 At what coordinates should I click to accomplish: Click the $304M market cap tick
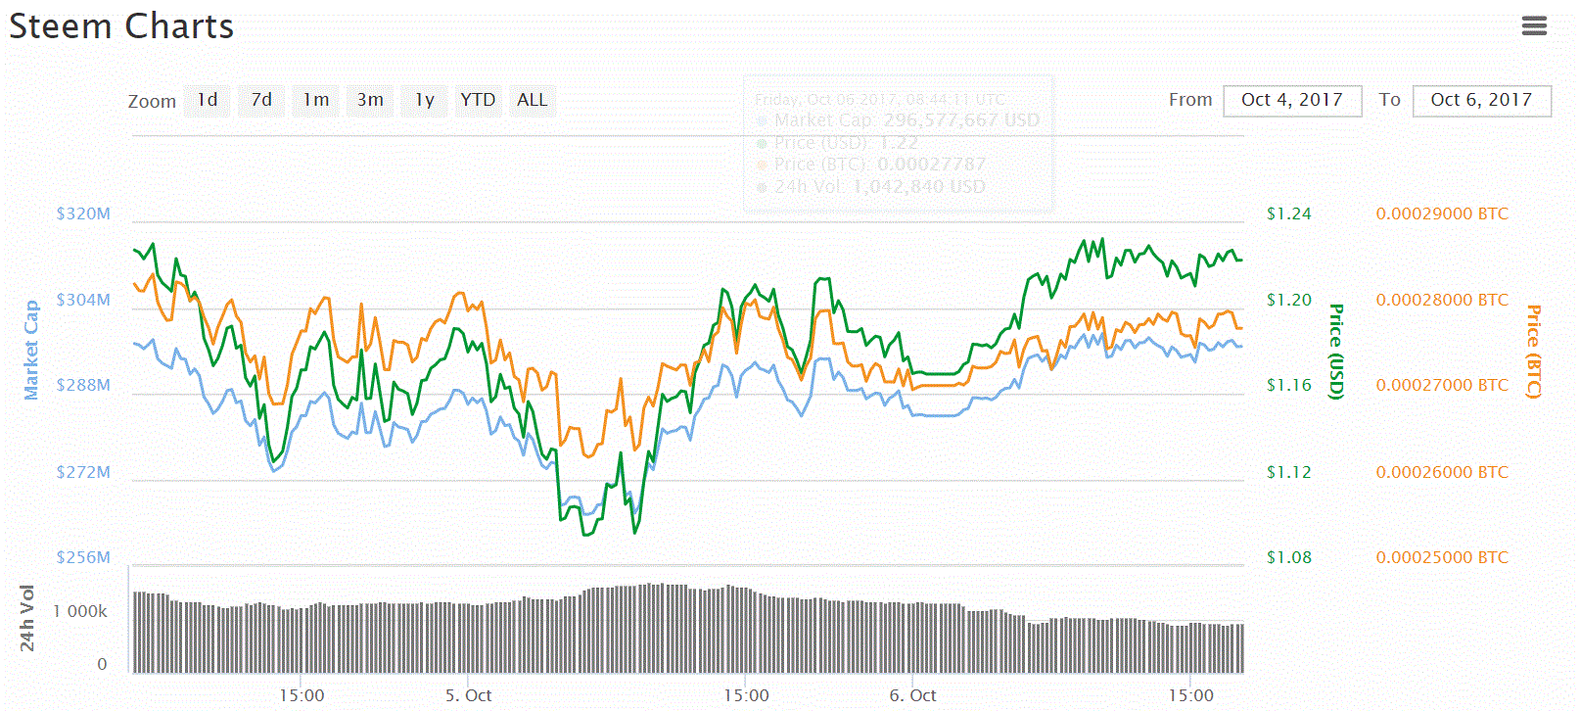pyautogui.click(x=83, y=300)
